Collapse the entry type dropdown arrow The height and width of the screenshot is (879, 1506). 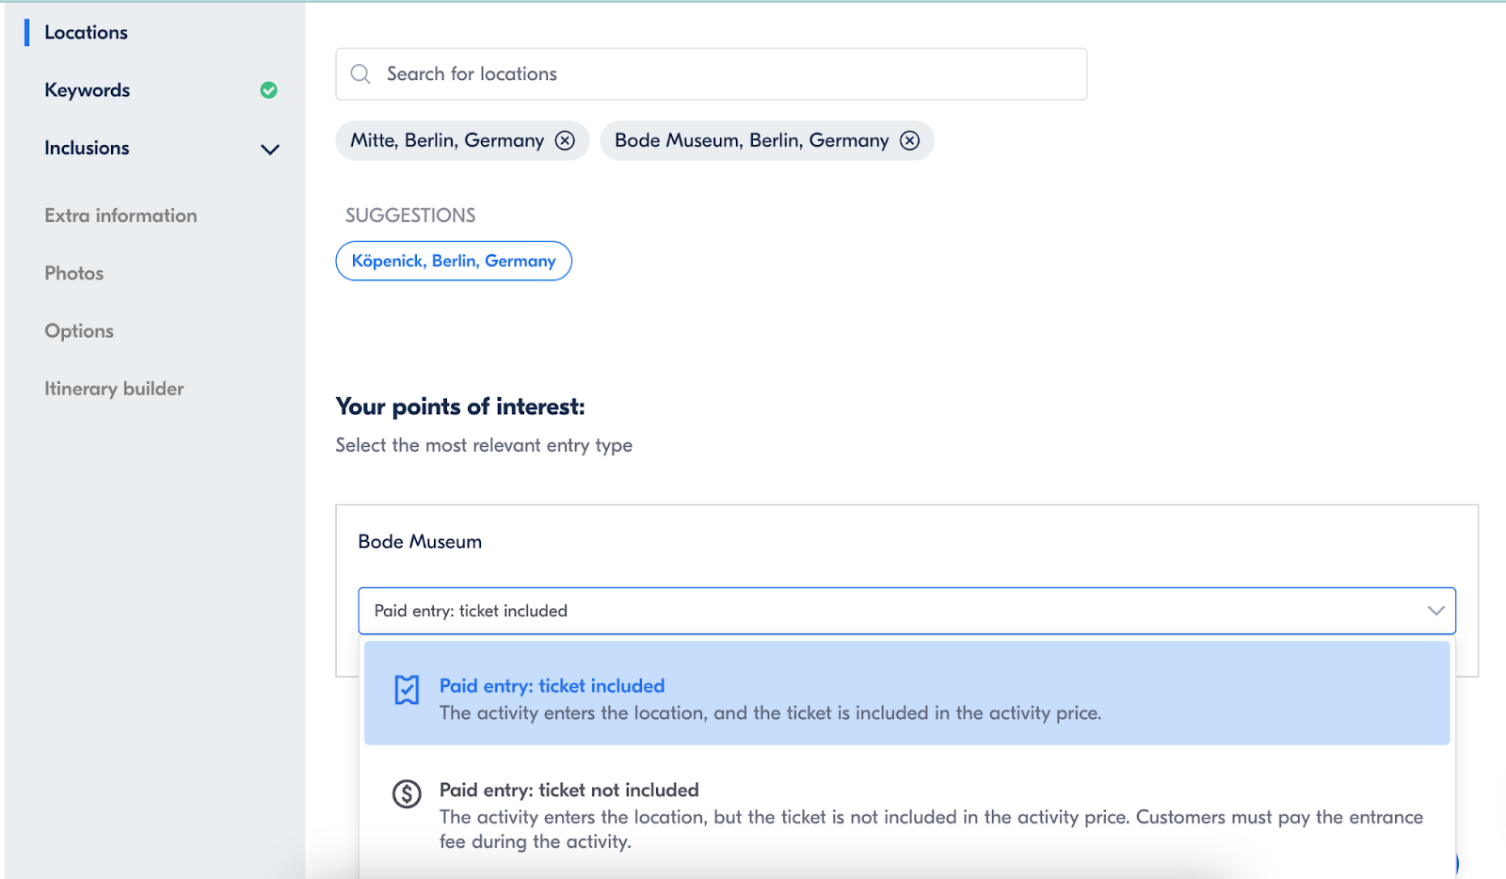pyautogui.click(x=1435, y=611)
